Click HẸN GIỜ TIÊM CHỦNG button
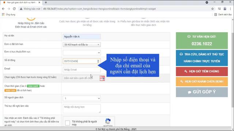Image resolution: width=234 pixels, height=131 pixels. (202, 71)
